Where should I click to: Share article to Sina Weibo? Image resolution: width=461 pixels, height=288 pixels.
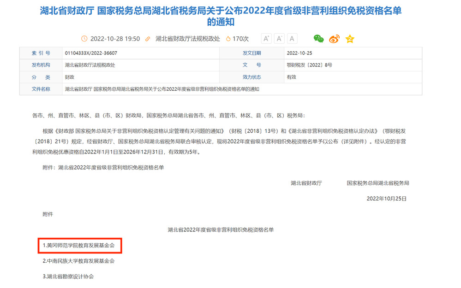coord(334,39)
